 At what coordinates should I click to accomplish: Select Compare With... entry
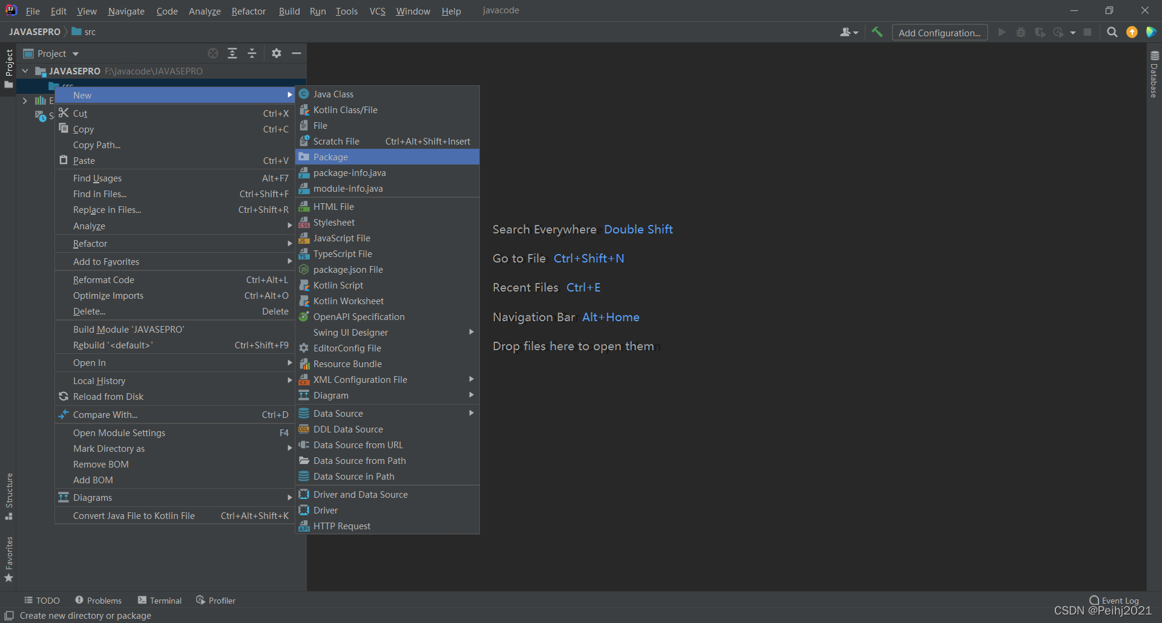174,415
